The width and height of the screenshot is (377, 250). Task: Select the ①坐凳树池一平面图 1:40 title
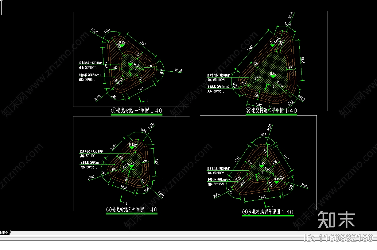pos(136,111)
